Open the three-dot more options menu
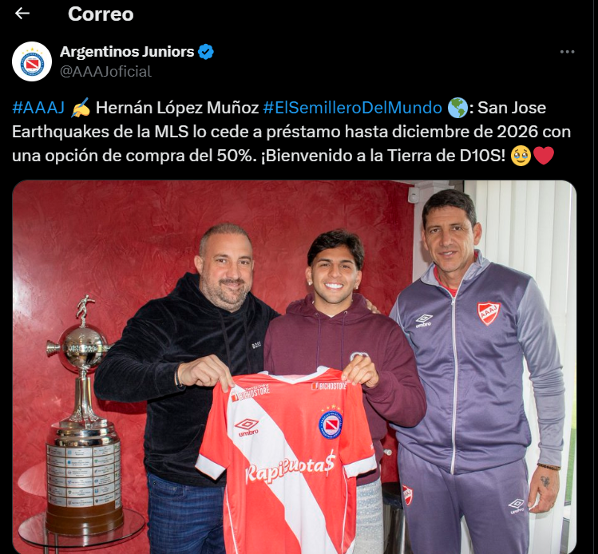 point(567,52)
